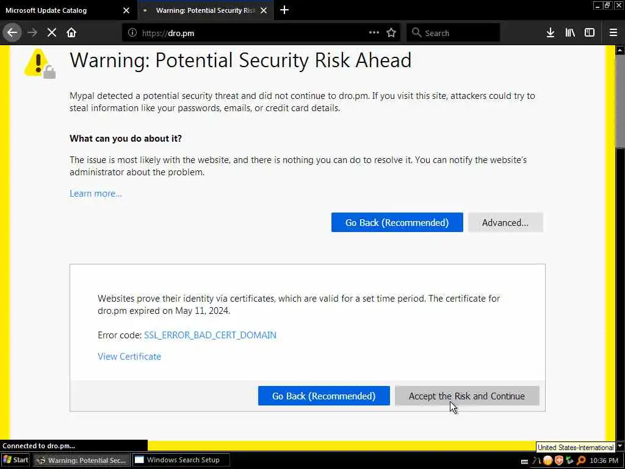The height and width of the screenshot is (469, 625).
Task: Open the Windows Start button
Action: click(x=16, y=460)
